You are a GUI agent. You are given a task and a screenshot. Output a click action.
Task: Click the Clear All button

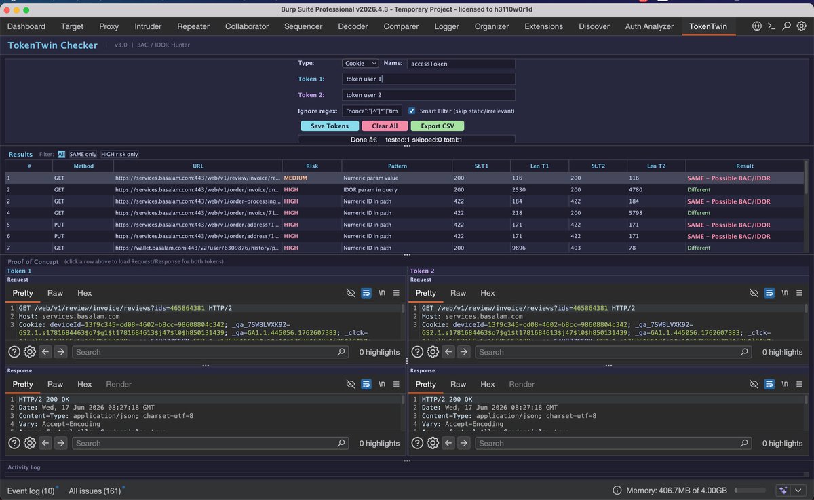(x=385, y=126)
